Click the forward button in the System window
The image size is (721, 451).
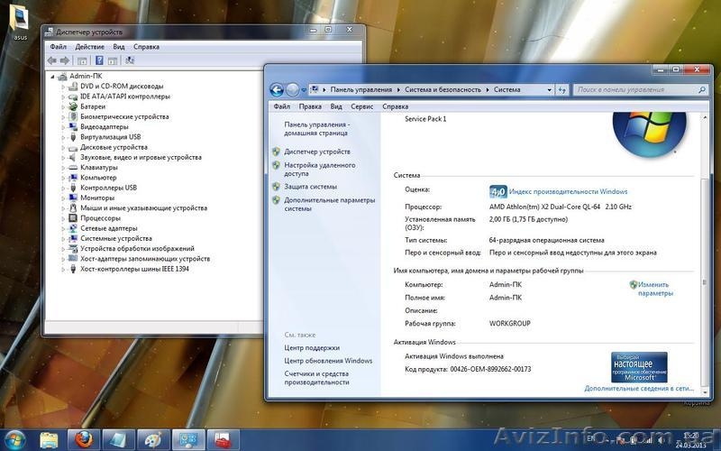tap(292, 89)
